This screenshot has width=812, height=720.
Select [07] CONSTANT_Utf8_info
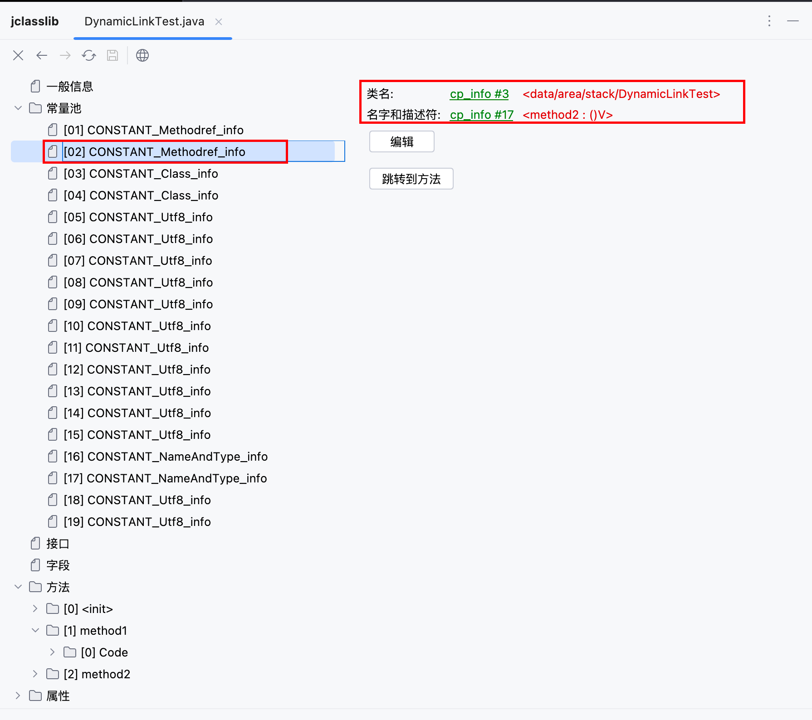point(138,261)
